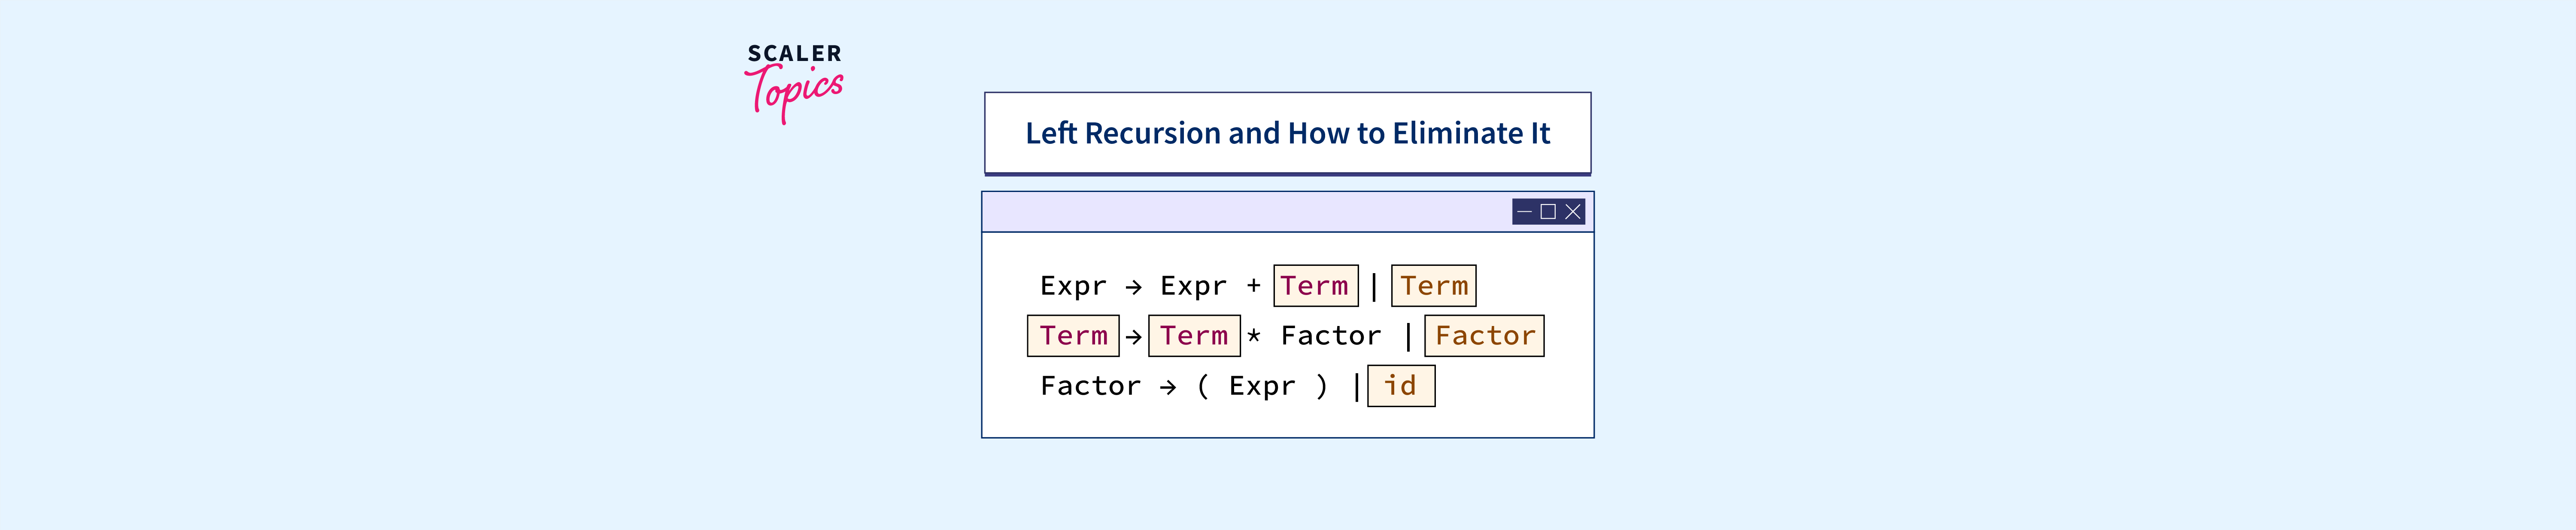Click the minimize icon in the window title bar

pyautogui.click(x=1524, y=212)
